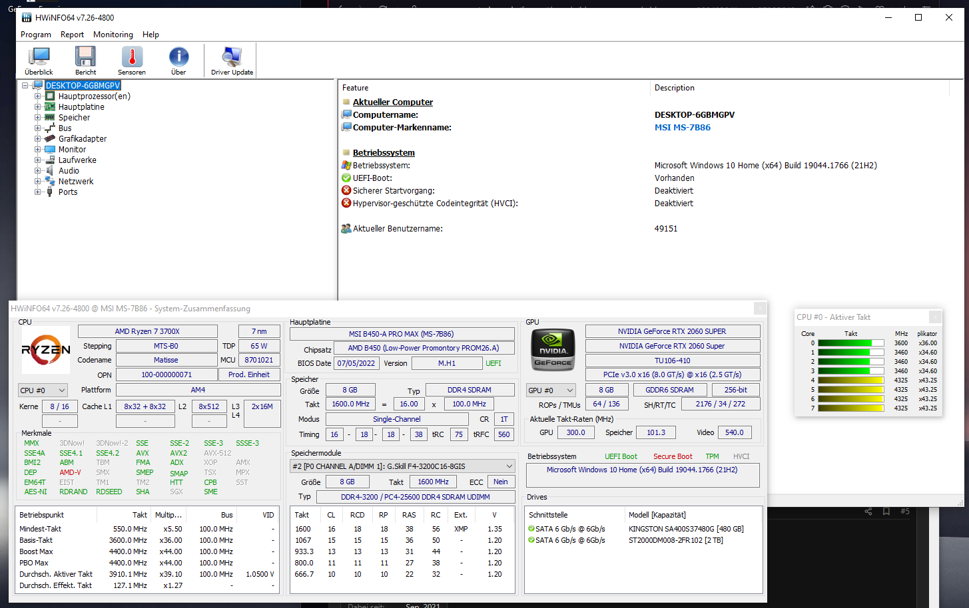This screenshot has width=969, height=608.
Task: Click the Bericht report icon
Action: pyautogui.click(x=85, y=57)
